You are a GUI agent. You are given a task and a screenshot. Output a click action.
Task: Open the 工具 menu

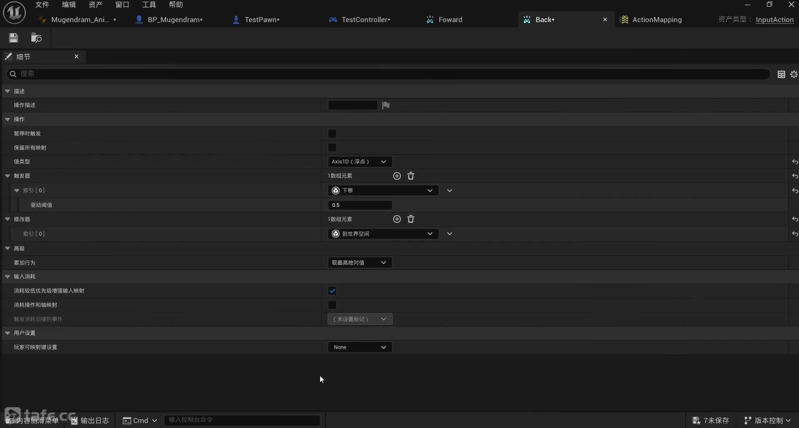[x=149, y=5]
